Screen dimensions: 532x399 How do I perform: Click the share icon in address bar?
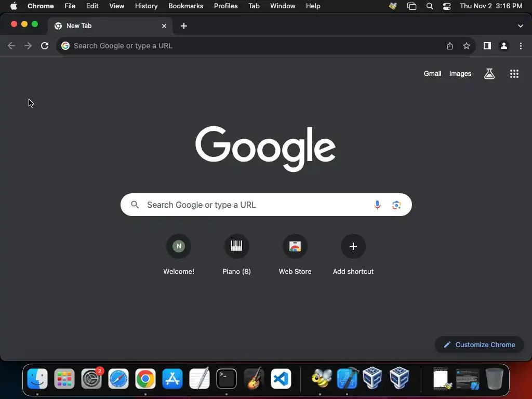coord(450,46)
